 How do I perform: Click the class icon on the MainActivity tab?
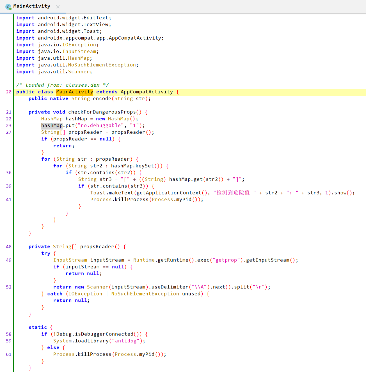pos(8,7)
